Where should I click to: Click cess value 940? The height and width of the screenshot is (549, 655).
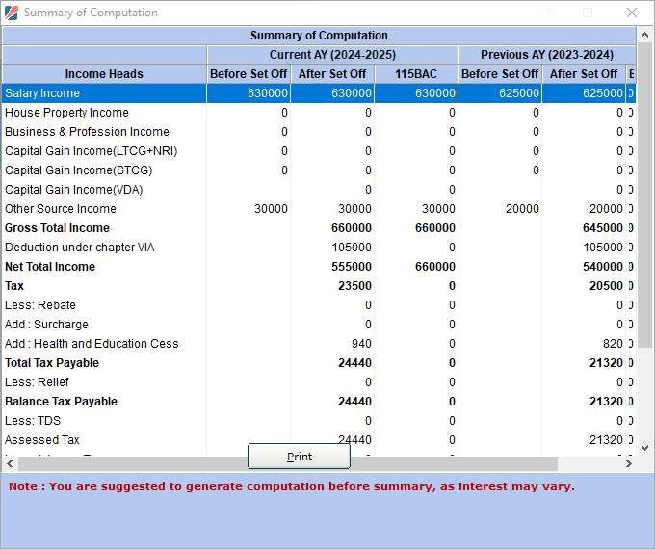(x=361, y=344)
